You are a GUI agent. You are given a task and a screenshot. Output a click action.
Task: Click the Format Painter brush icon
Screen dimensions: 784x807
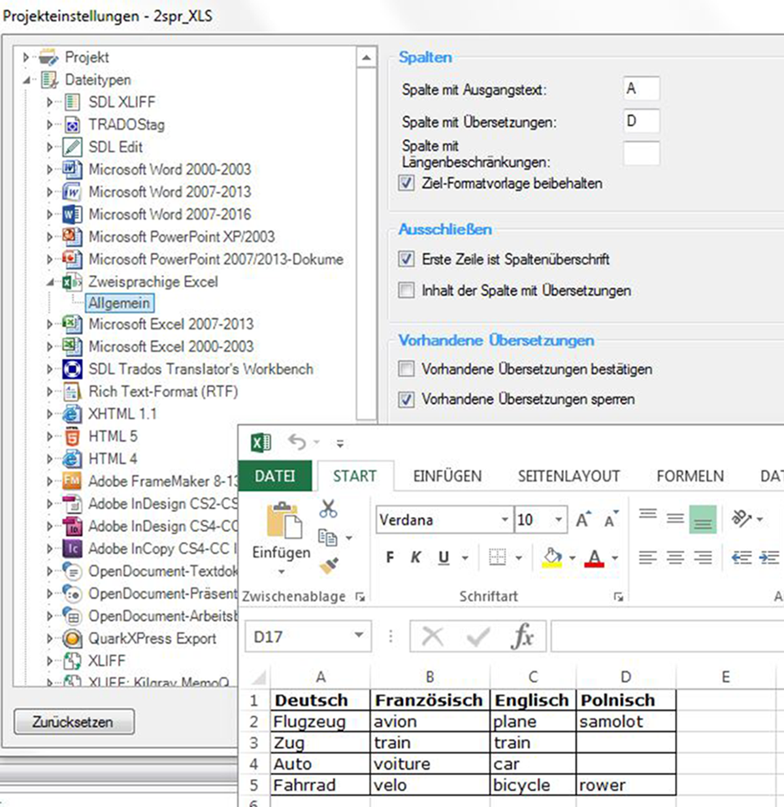click(329, 565)
